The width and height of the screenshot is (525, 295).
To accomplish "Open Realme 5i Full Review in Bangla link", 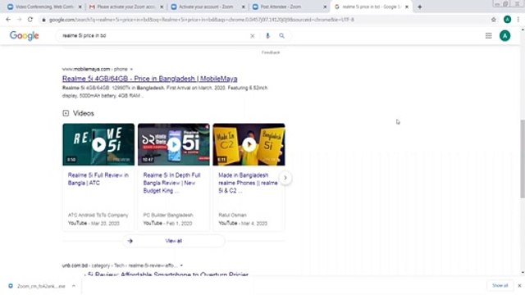I will (98, 179).
